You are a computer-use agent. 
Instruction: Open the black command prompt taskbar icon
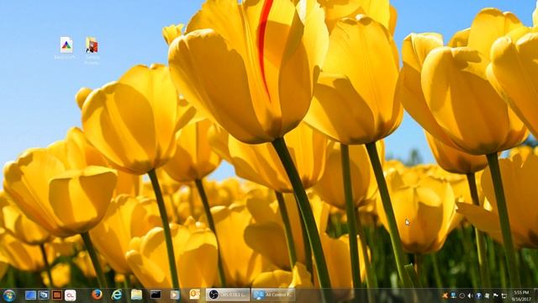click(156, 295)
